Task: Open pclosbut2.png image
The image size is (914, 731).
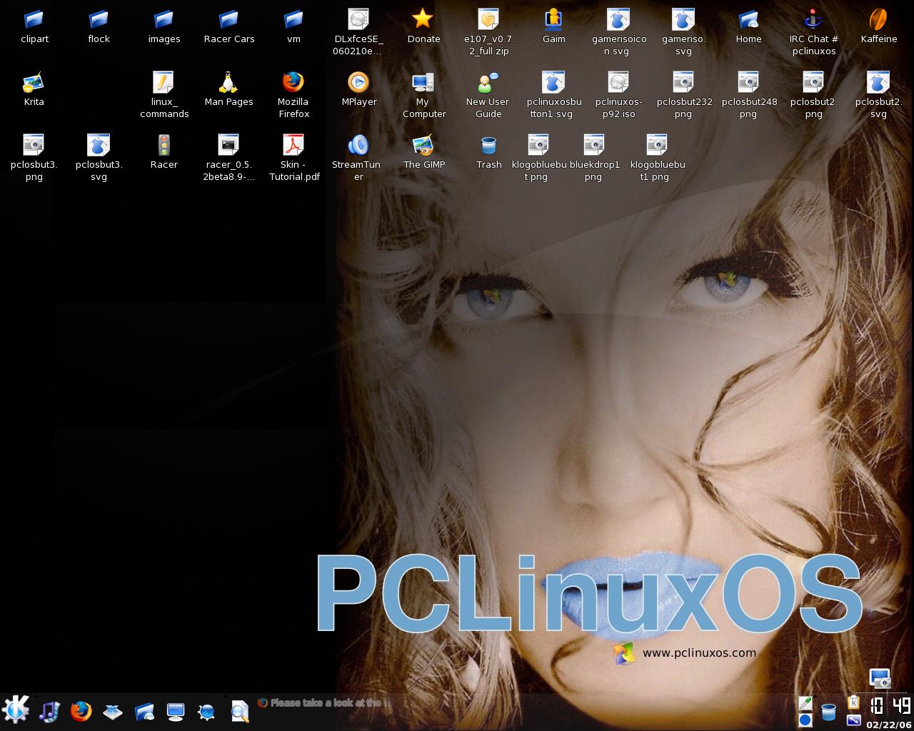Action: [813, 83]
